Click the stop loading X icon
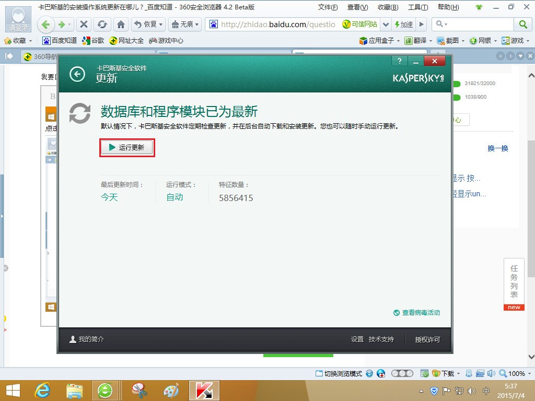This screenshot has width=535, height=401. click(x=84, y=24)
